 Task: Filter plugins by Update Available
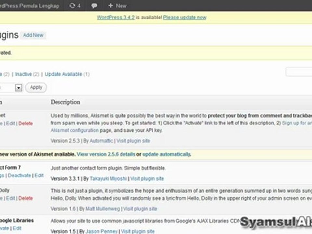[63, 74]
